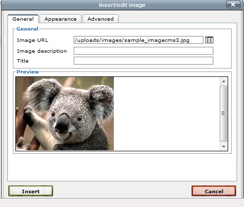This screenshot has width=244, height=207.
Task: Click the blue "Preview" section heading
Action: click(28, 72)
